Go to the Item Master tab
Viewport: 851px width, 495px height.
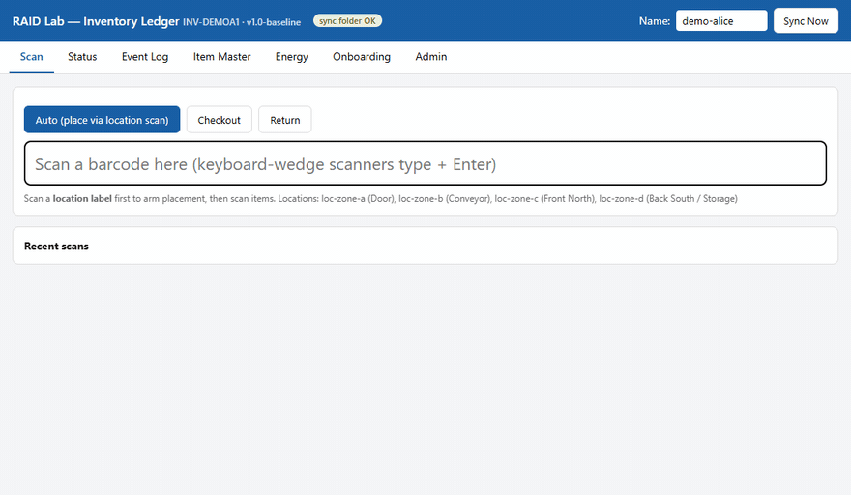coord(222,57)
